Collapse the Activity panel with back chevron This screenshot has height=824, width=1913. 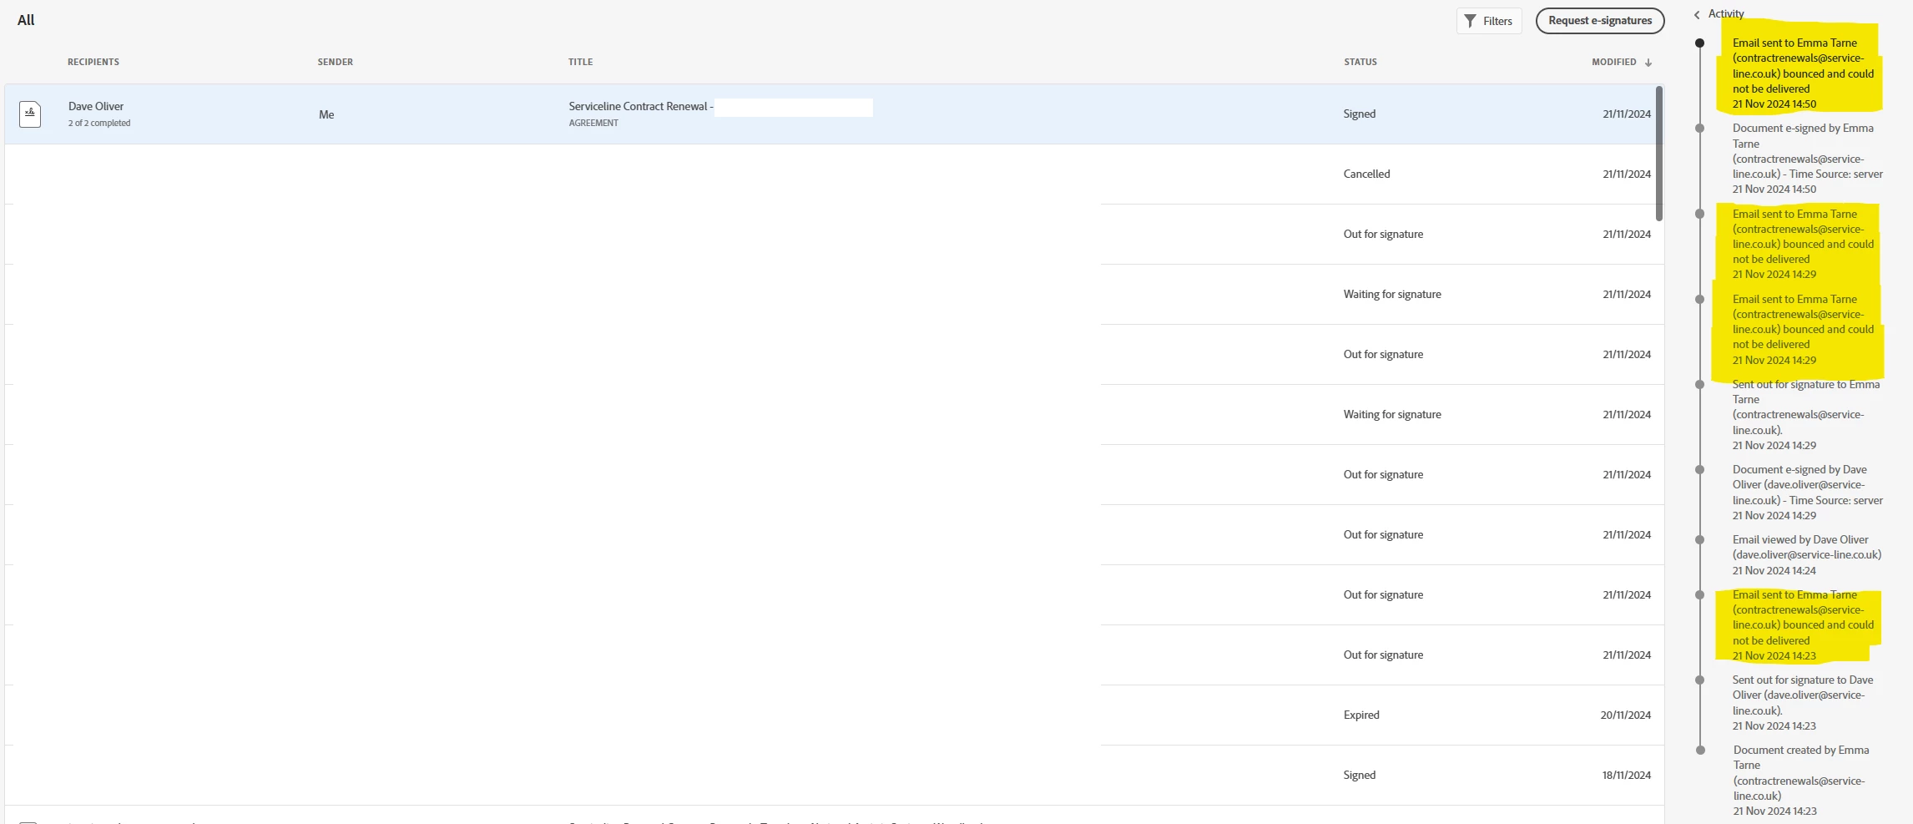1697,14
